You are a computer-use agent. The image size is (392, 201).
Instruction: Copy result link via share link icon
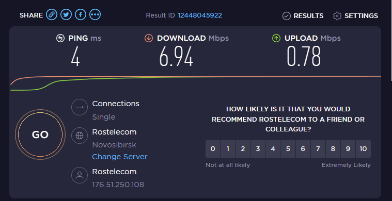(52, 15)
